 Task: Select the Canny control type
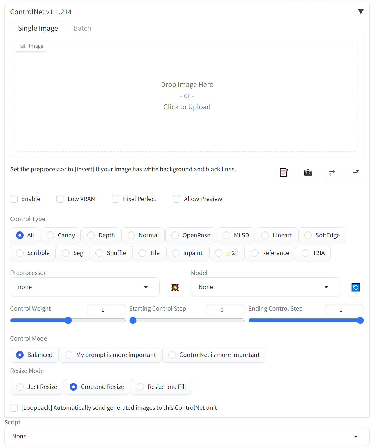coord(61,235)
